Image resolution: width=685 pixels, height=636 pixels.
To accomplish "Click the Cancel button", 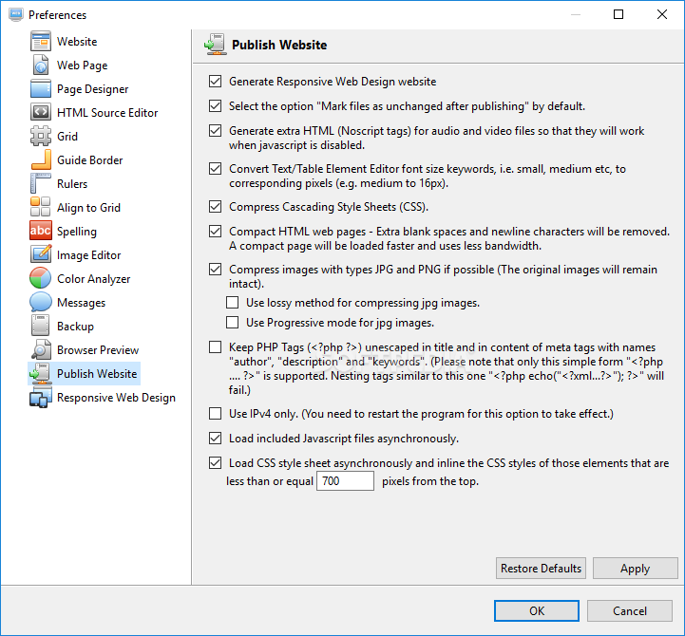I will pyautogui.click(x=630, y=610).
